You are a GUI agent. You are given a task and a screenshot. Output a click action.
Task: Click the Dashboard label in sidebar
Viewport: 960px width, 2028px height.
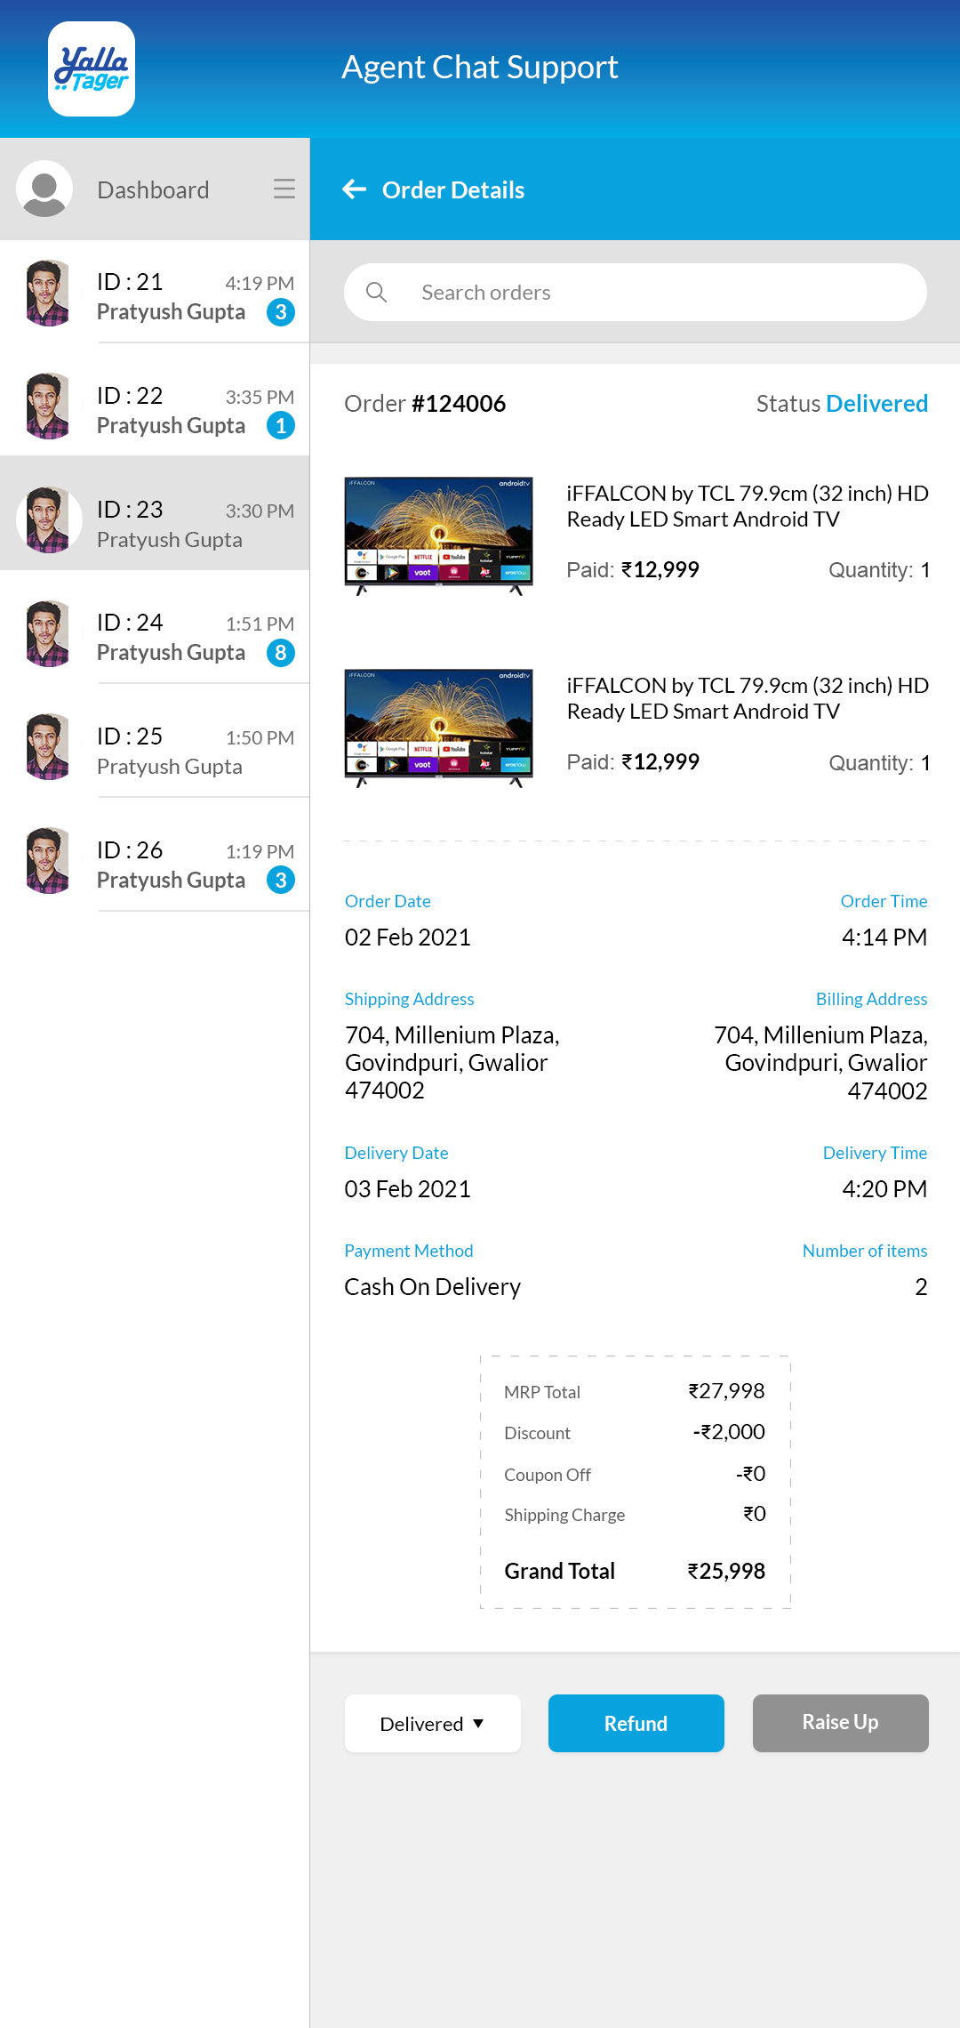(153, 189)
